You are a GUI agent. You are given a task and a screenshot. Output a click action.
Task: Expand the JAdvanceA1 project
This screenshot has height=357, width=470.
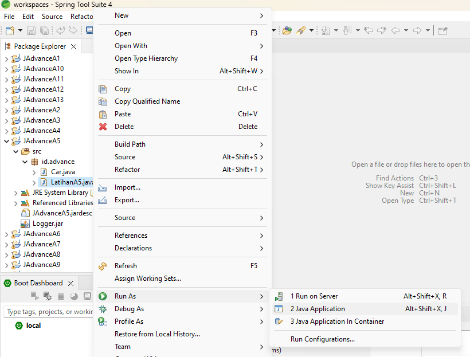(7, 59)
